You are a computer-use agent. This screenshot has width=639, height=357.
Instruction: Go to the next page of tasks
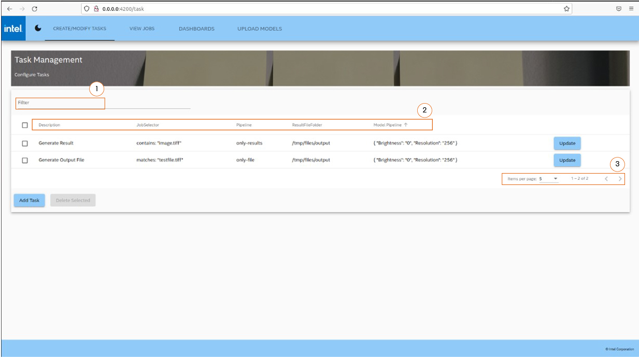coord(620,178)
